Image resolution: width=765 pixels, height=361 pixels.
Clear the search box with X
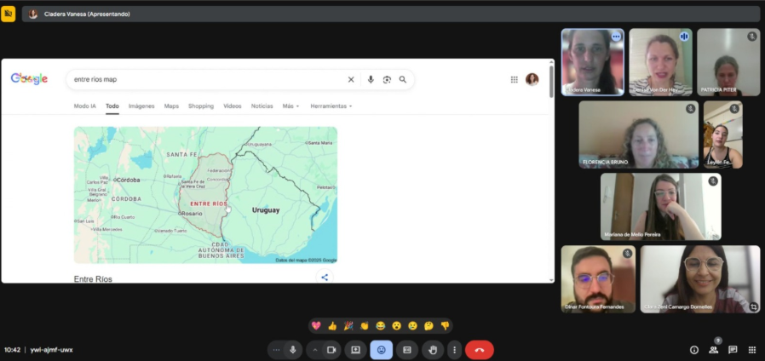click(351, 79)
